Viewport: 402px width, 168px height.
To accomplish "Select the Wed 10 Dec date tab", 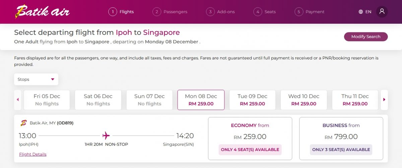I will pos(304,100).
